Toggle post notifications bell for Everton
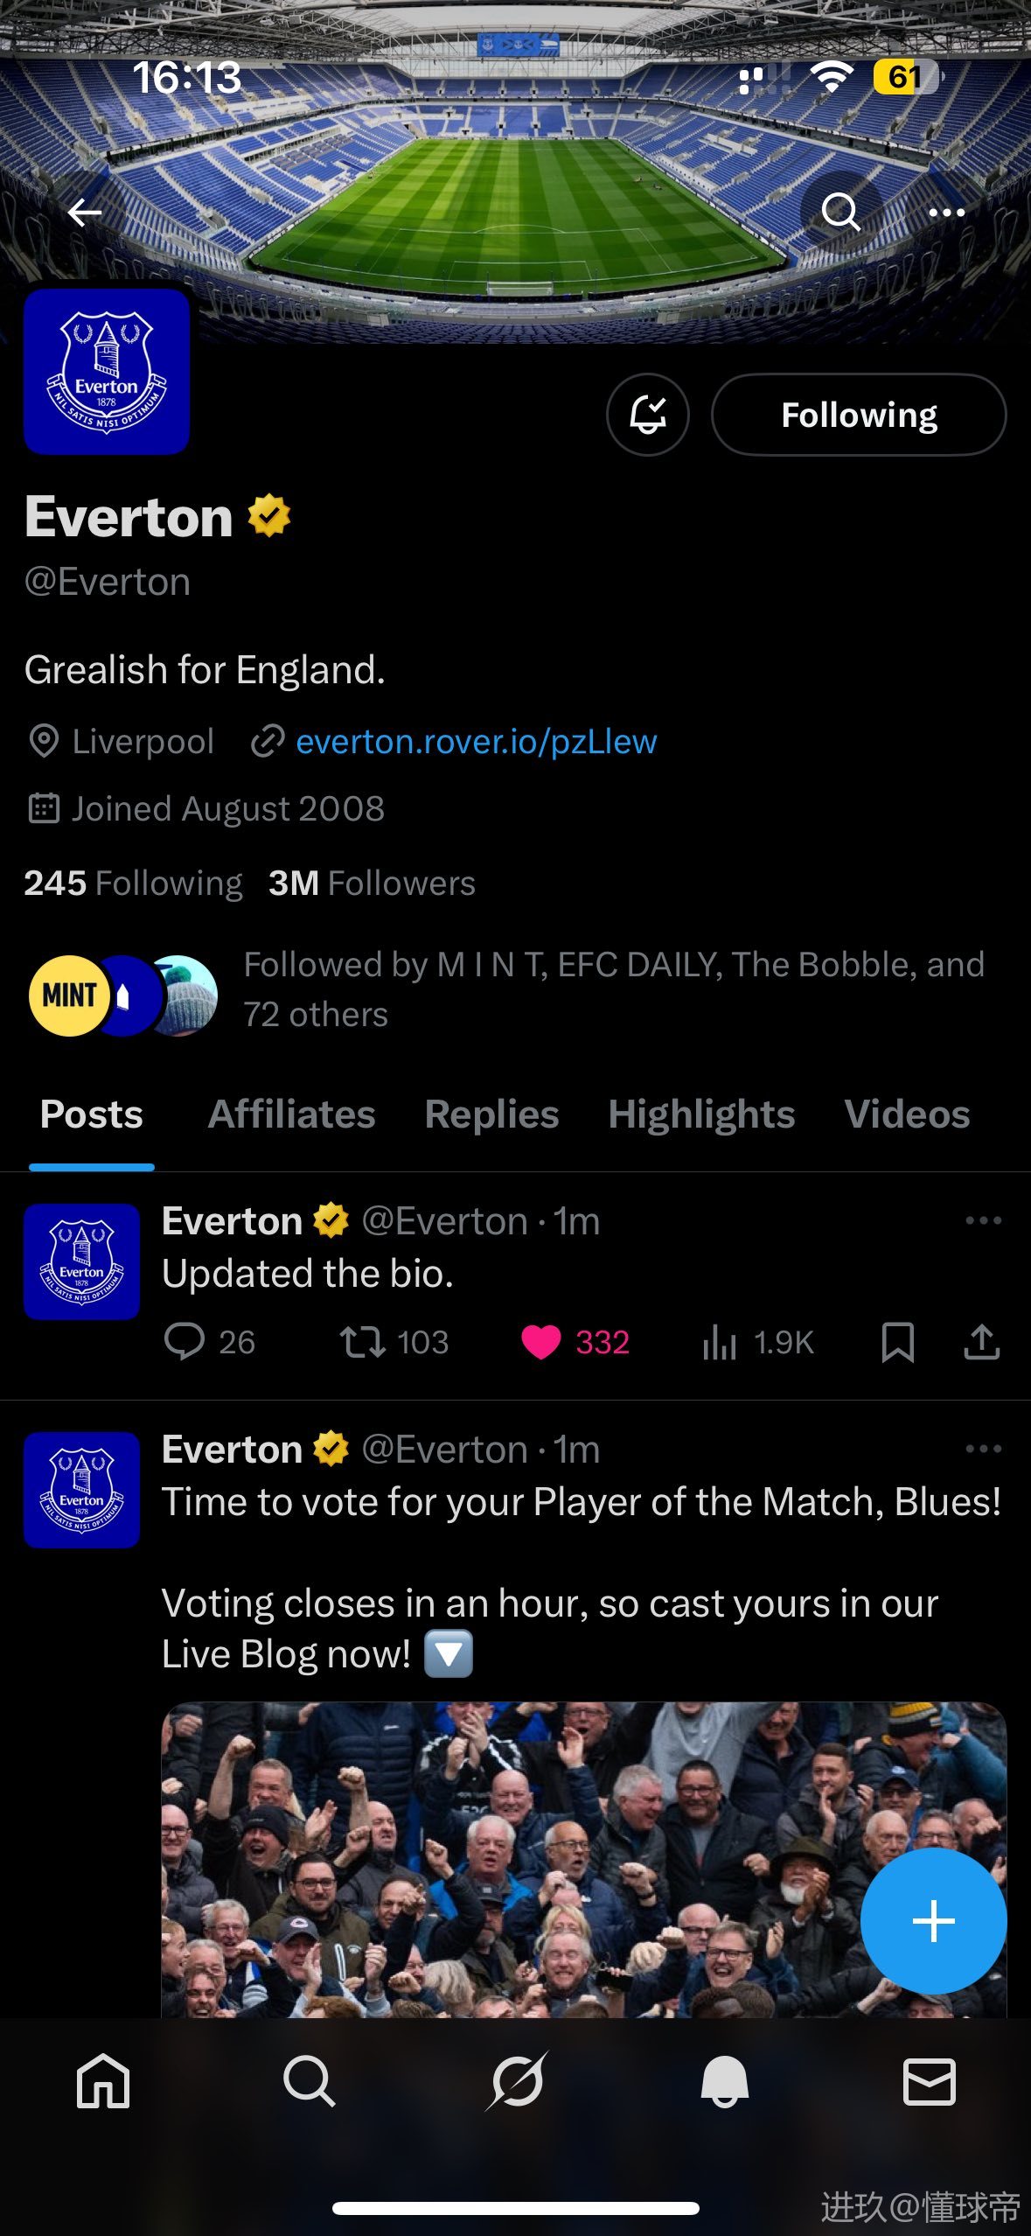The width and height of the screenshot is (1031, 2236). click(x=648, y=415)
